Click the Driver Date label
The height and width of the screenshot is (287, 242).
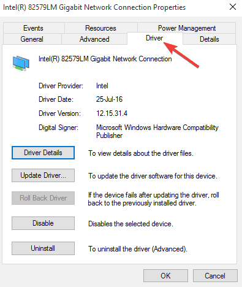(56, 99)
